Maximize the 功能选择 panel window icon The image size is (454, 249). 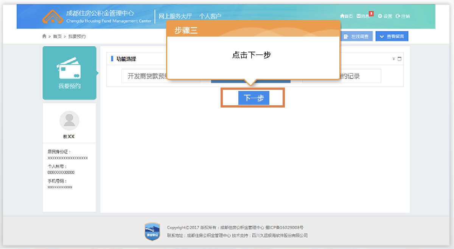pos(399,59)
